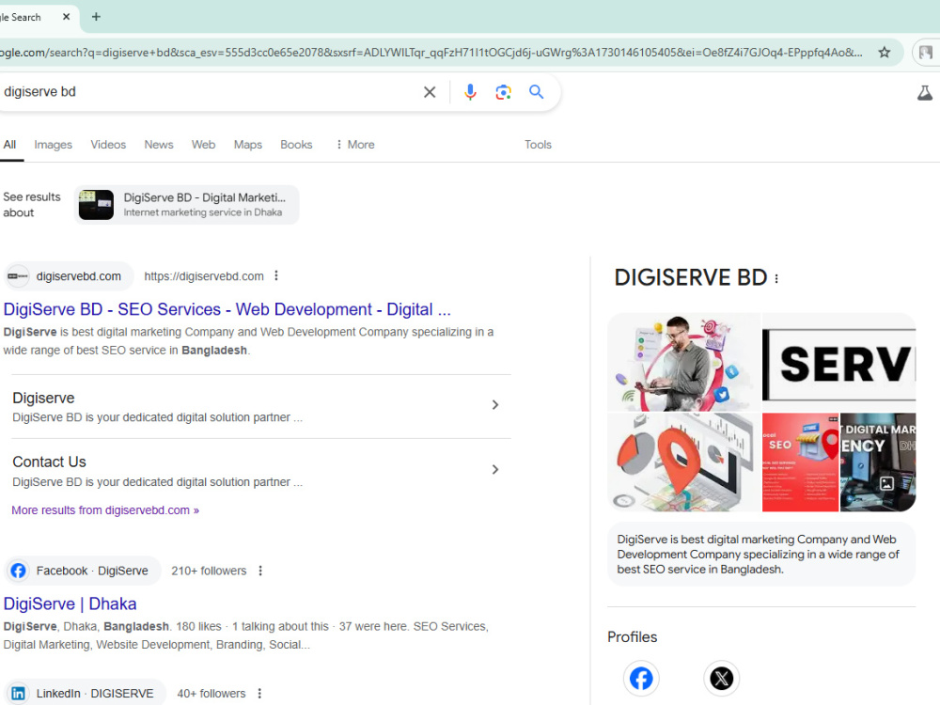Open the Digiserve sitelink title
The height and width of the screenshot is (705, 940).
tap(43, 398)
